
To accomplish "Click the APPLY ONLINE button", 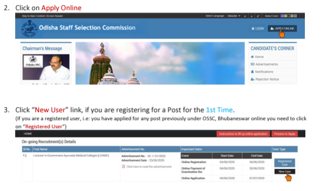I will point(282,29).
